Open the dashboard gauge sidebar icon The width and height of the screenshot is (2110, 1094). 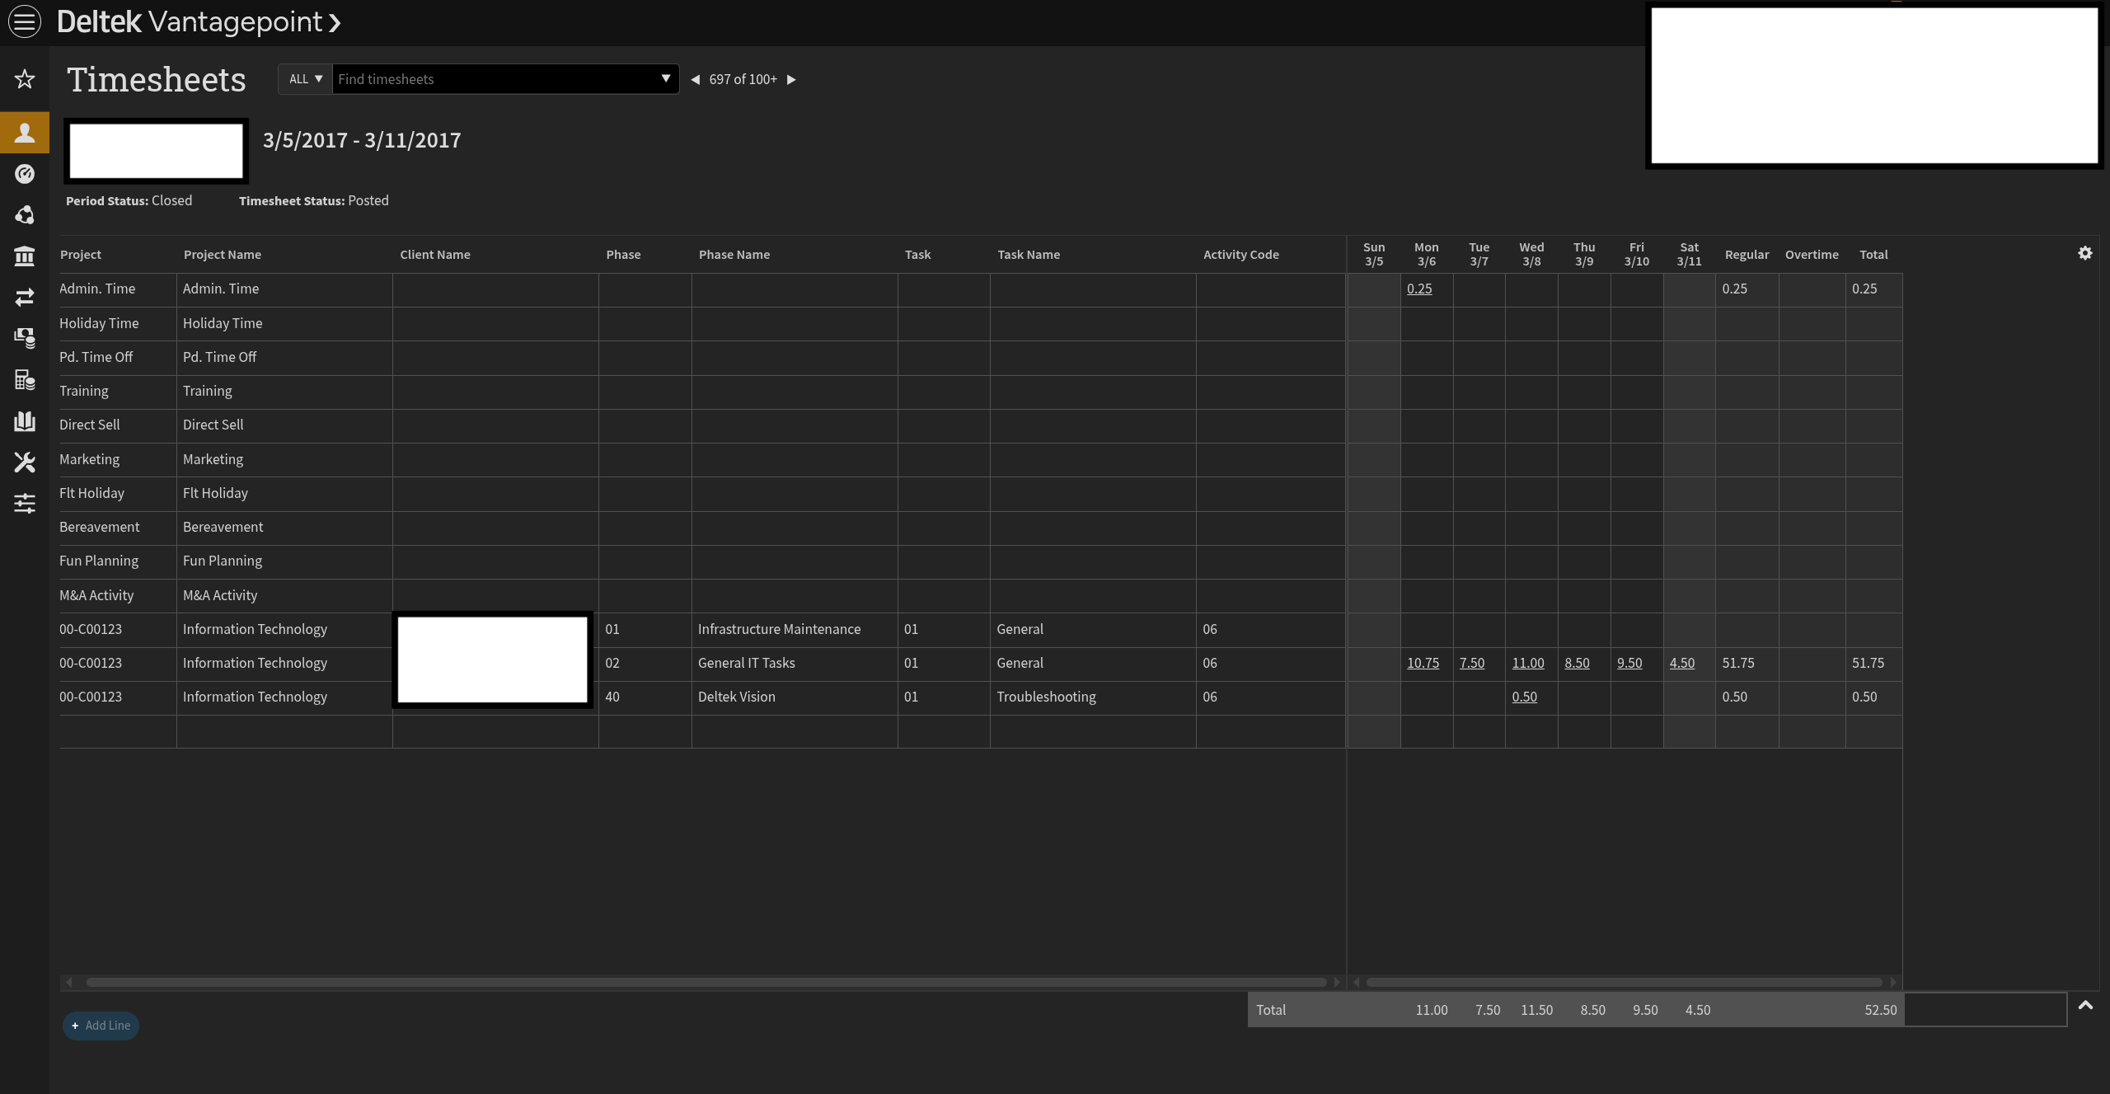pyautogui.click(x=25, y=174)
